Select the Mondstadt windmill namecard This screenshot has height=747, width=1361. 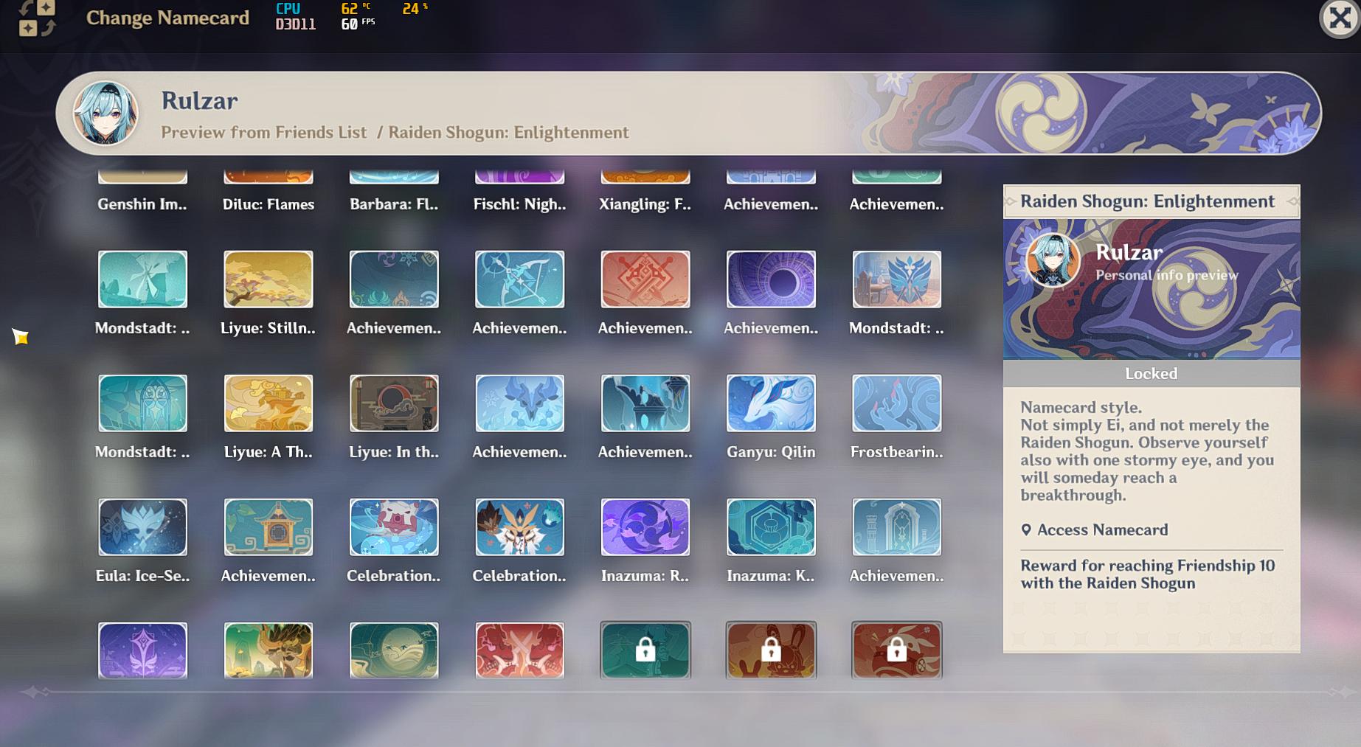click(x=142, y=279)
